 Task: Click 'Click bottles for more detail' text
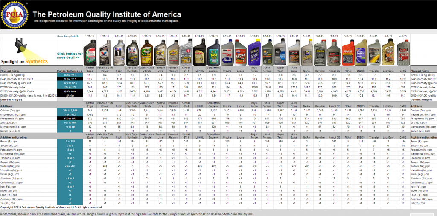pos(70,56)
